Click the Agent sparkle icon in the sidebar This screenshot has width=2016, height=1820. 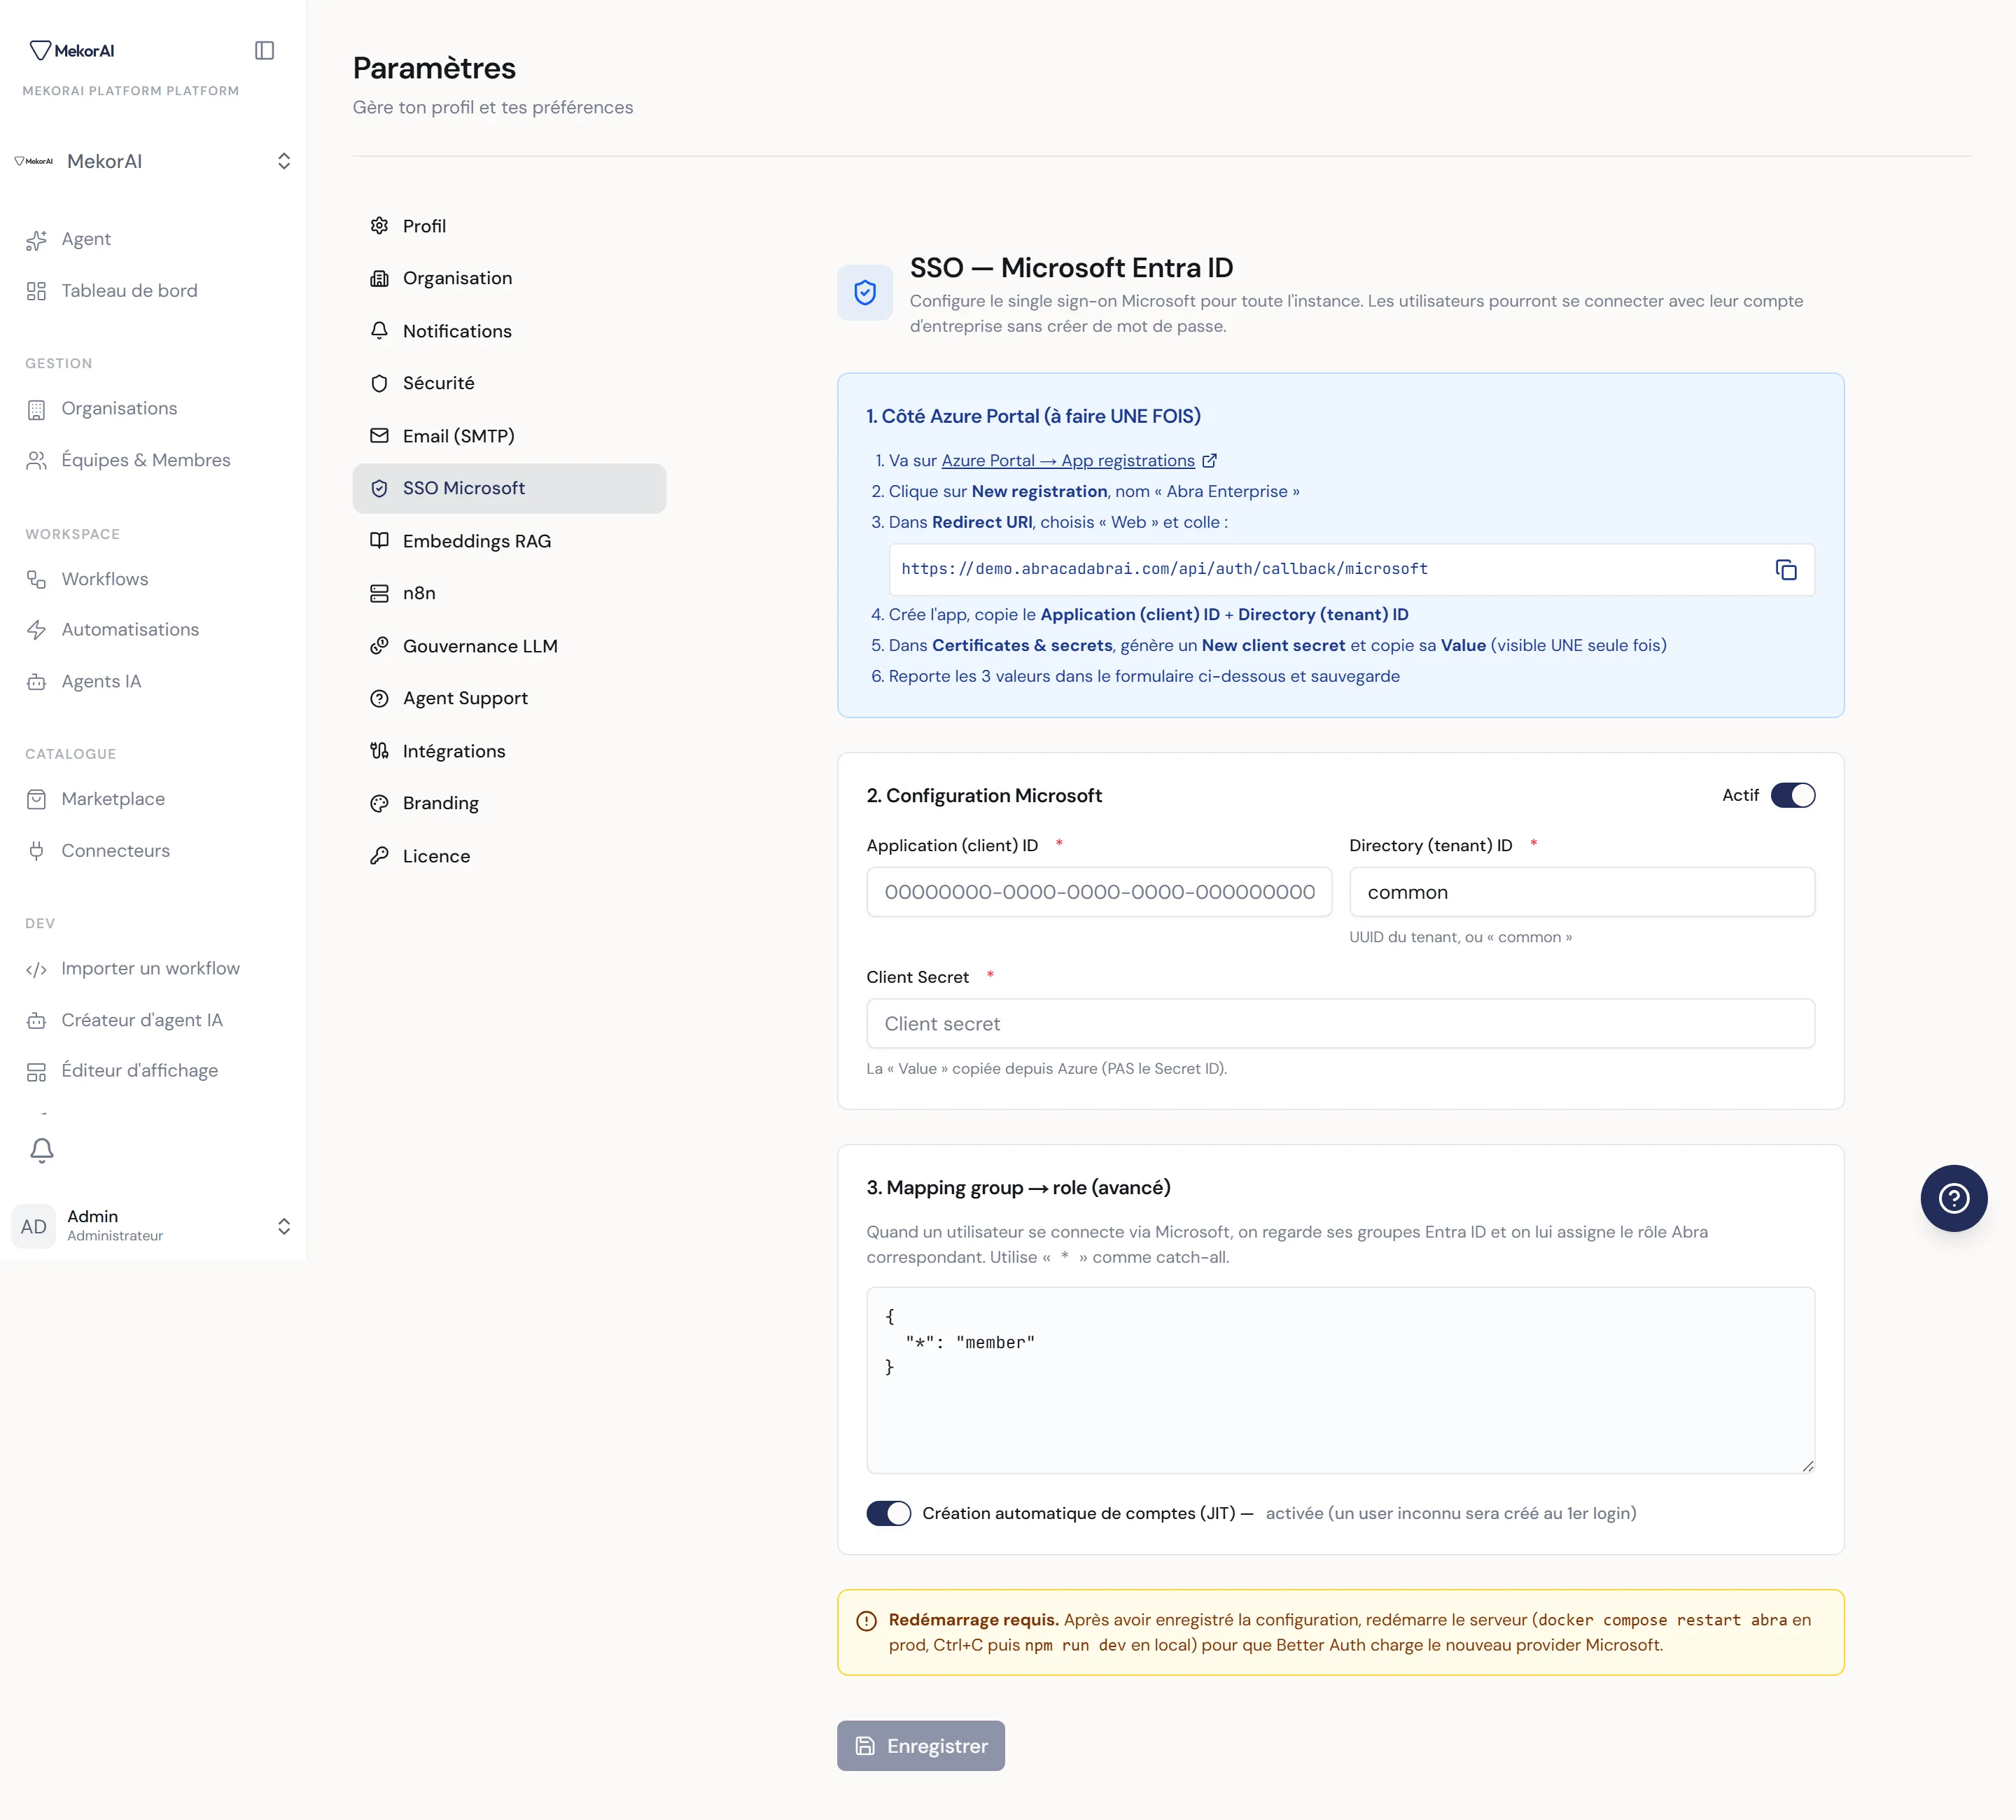coord(37,240)
